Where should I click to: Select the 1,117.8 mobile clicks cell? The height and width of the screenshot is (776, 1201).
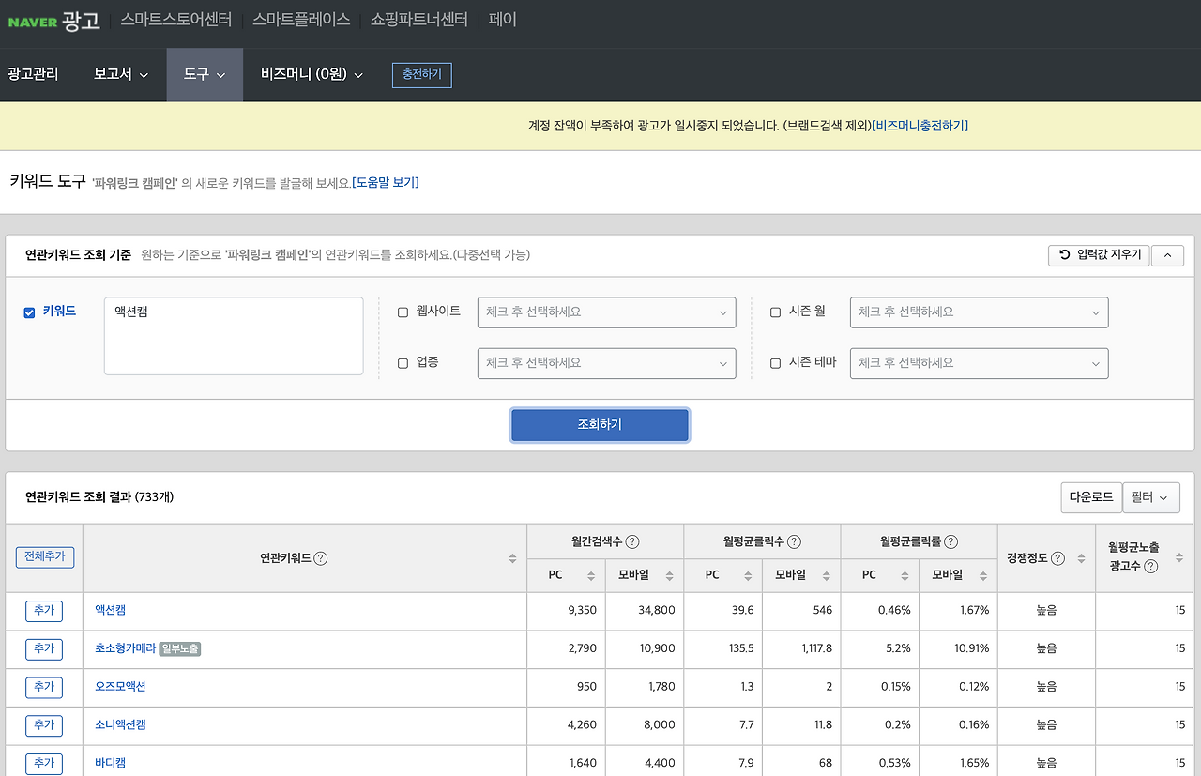tap(801, 648)
